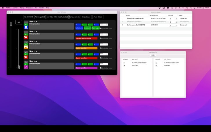Viewport: 211px width, 132px height.
Task: Click the video camera icon on cue 2
Action: (26, 37)
